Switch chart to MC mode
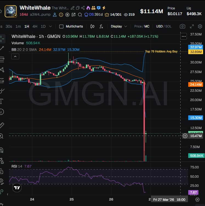 click(147, 26)
